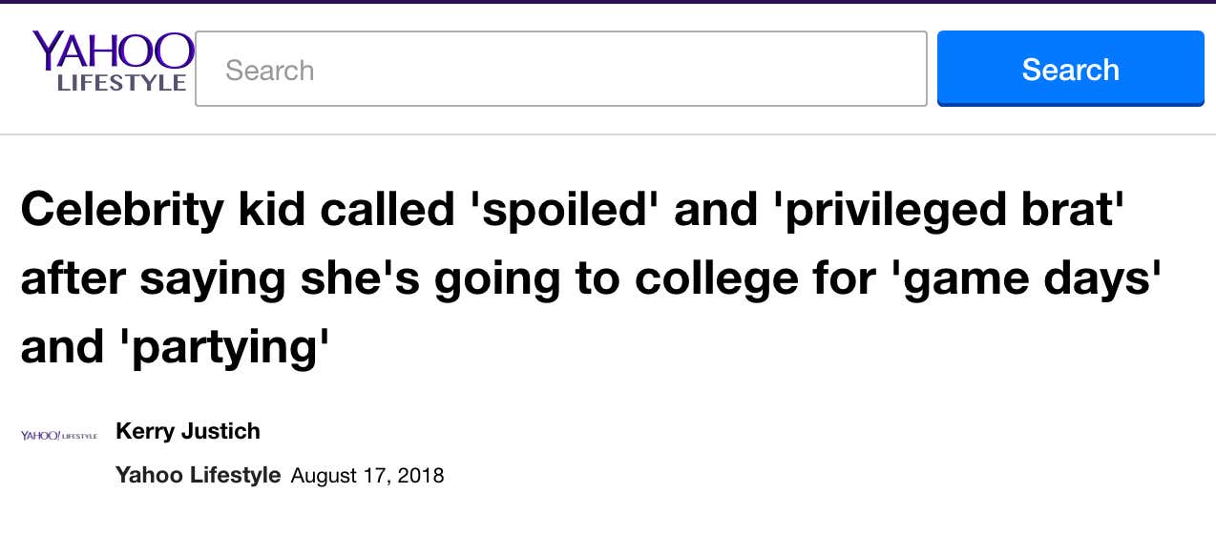Click 'Celebrity kid' at headline start

coord(162,210)
